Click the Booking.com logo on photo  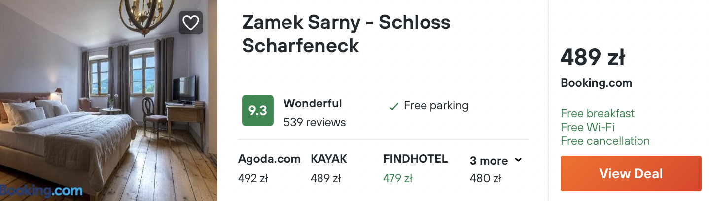click(41, 190)
